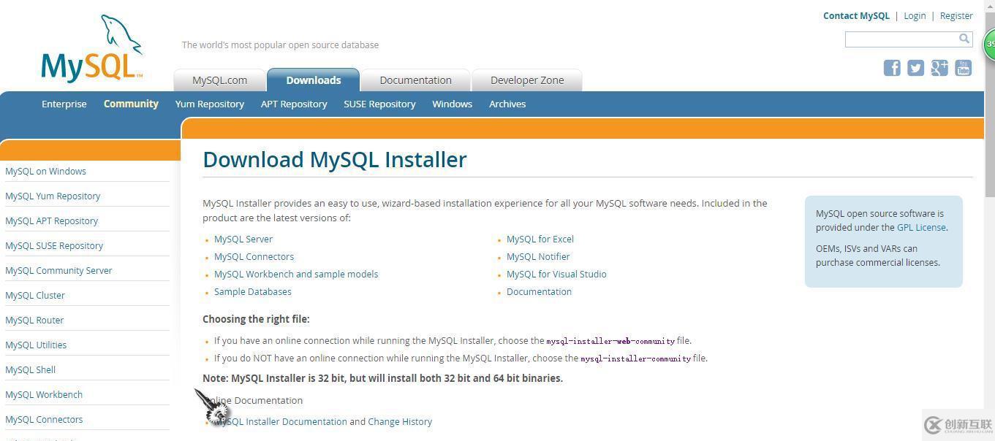
Task: Open MySQL Router sidebar link
Action: point(34,320)
